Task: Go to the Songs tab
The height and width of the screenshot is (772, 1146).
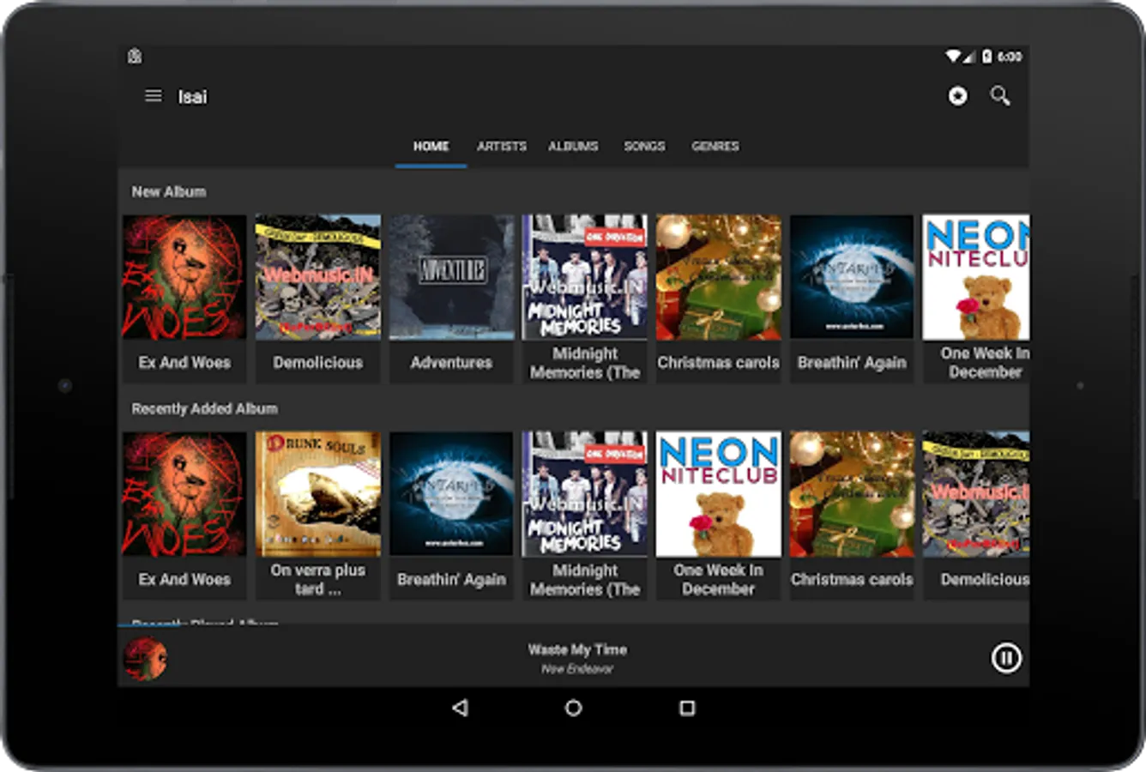Action: pos(644,147)
